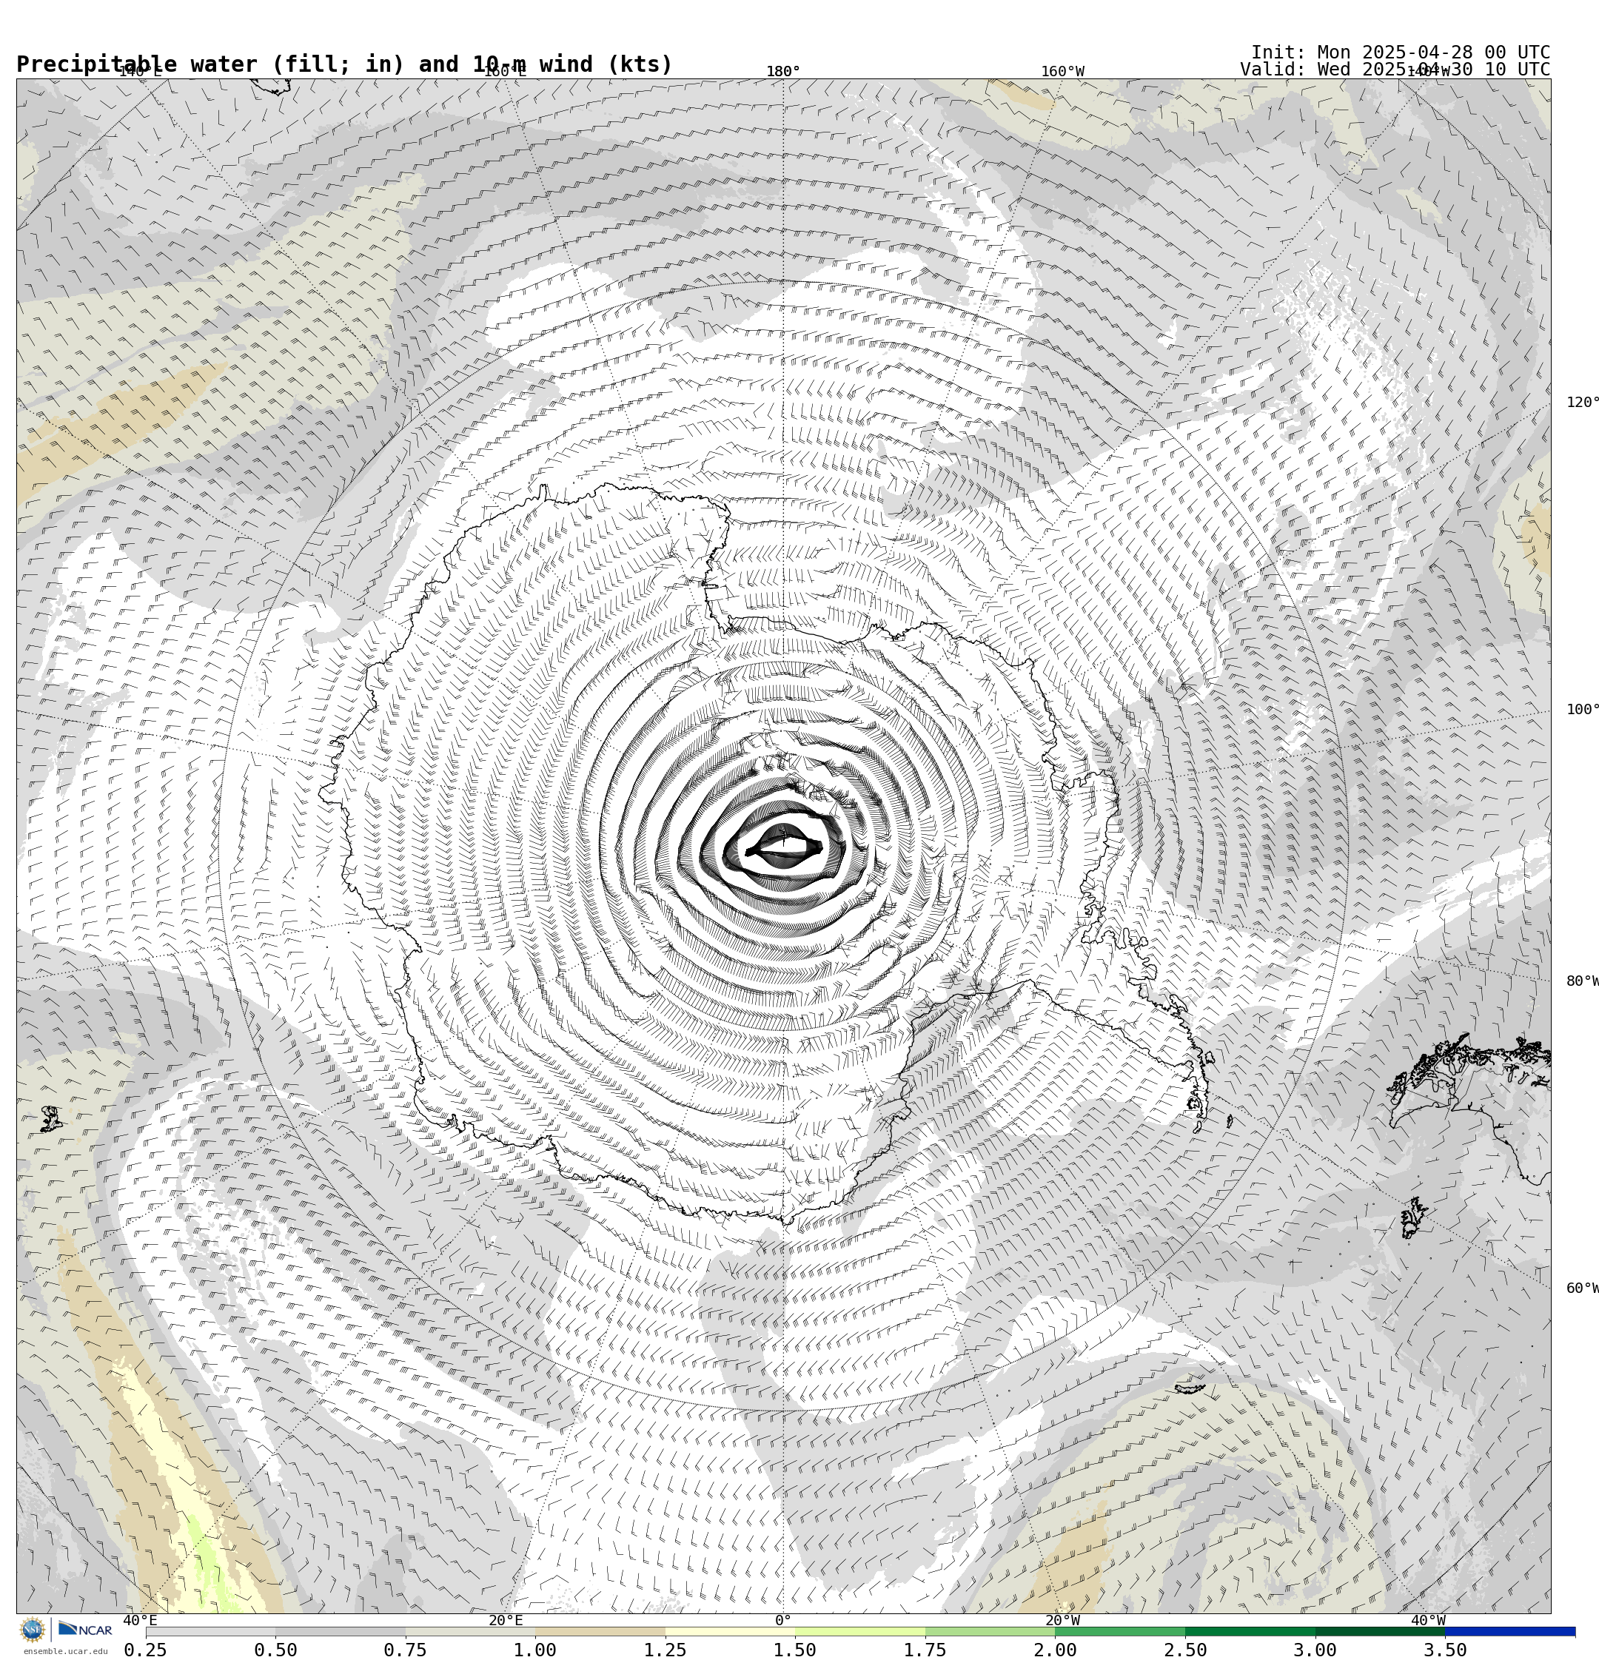Click the NSF logo
This screenshot has width=1599, height=1660.
[32, 1630]
